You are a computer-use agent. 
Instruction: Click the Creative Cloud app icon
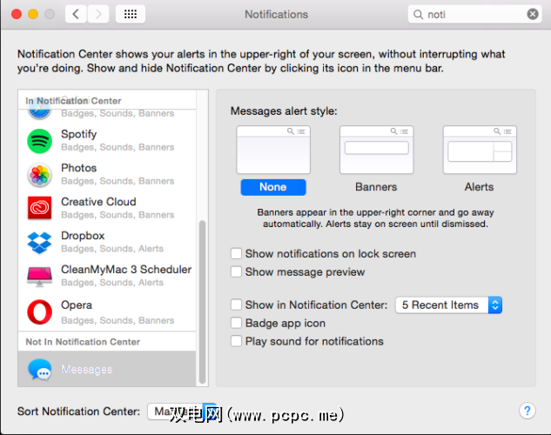pyautogui.click(x=39, y=208)
